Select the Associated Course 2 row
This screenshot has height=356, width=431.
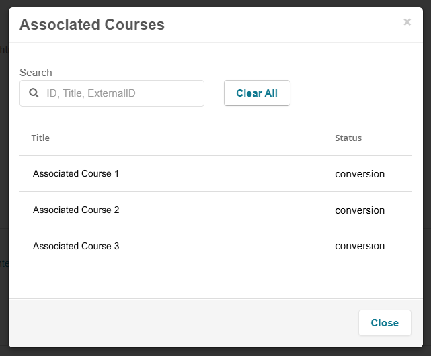(215, 210)
